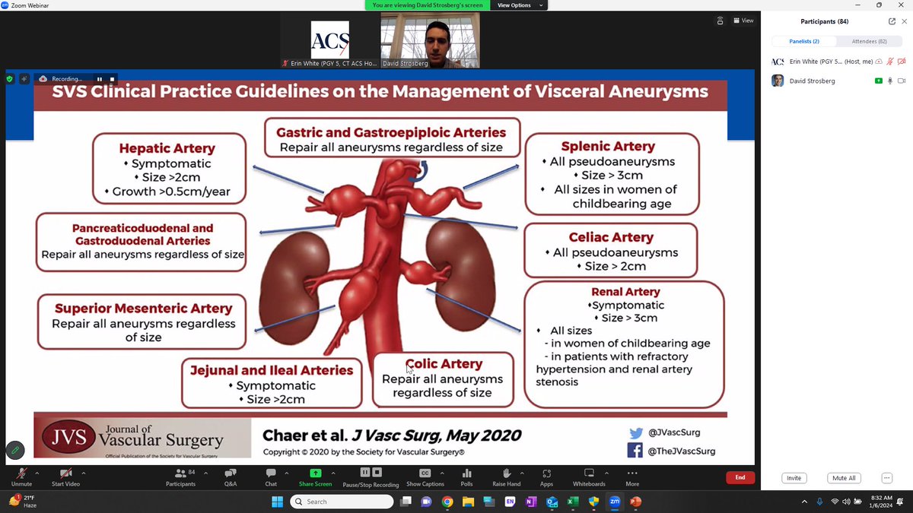Open the Participants panel button in toolbar
Screen dimensions: 913x513
point(180,477)
